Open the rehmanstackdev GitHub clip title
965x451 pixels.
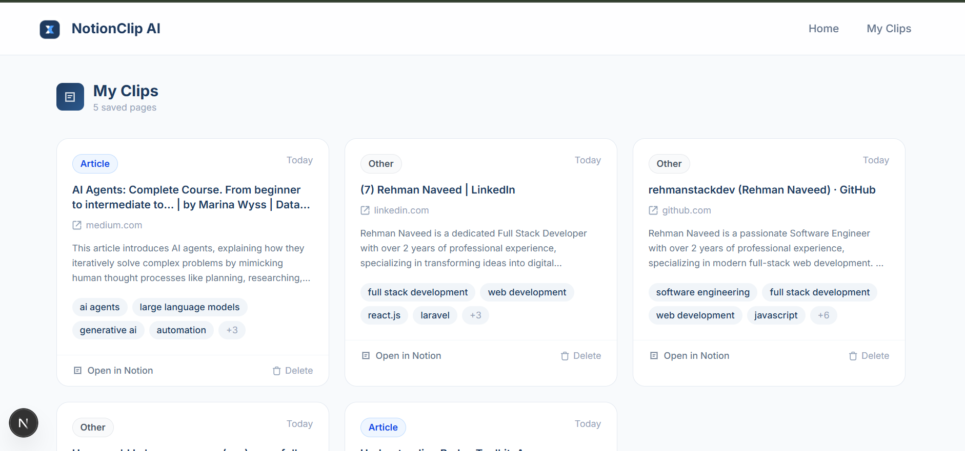tap(762, 190)
